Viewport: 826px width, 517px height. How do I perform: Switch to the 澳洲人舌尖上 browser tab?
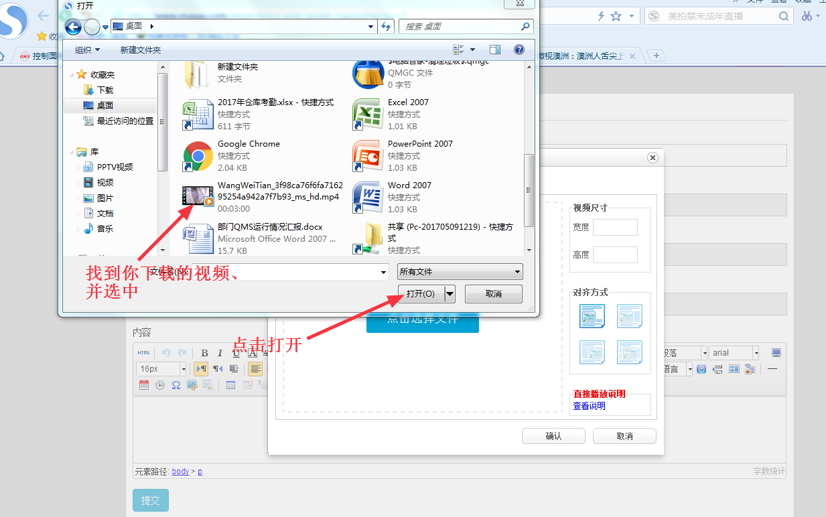pyautogui.click(x=590, y=56)
